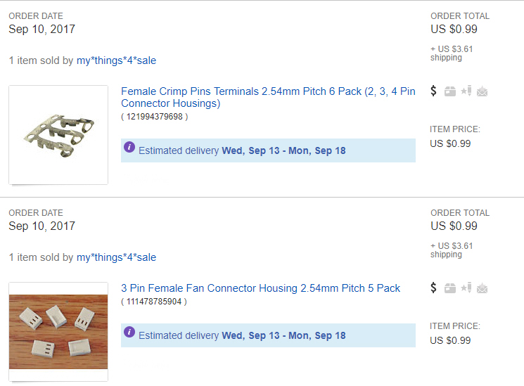The width and height of the screenshot is (524, 386).
Task: Open 3 Pin Female Fan Connector Housing listing
Action: [x=261, y=288]
